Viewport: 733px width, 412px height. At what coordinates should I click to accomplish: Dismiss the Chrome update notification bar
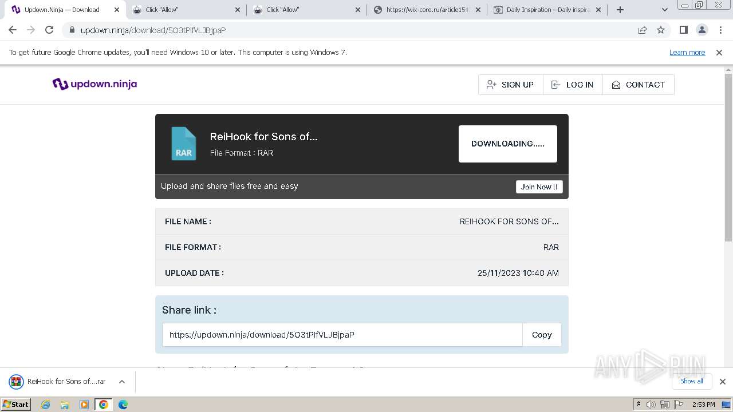[x=719, y=52]
